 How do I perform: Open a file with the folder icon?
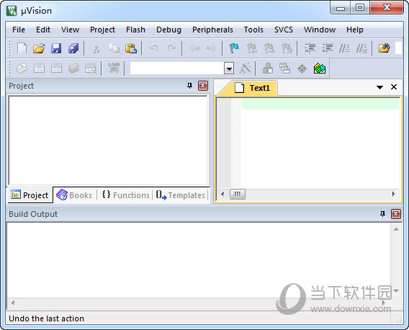(x=39, y=48)
